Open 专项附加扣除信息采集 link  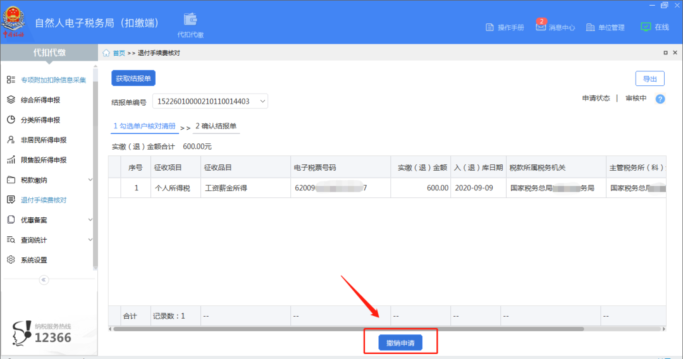[x=54, y=80]
